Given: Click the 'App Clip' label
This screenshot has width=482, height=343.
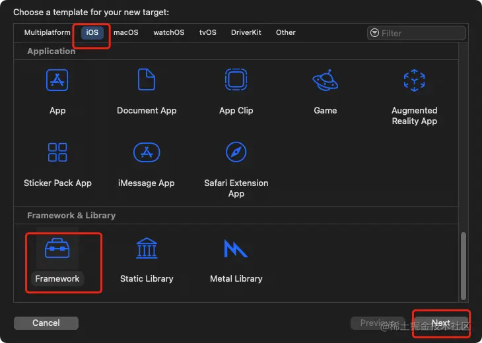Looking at the screenshot, I should [236, 111].
